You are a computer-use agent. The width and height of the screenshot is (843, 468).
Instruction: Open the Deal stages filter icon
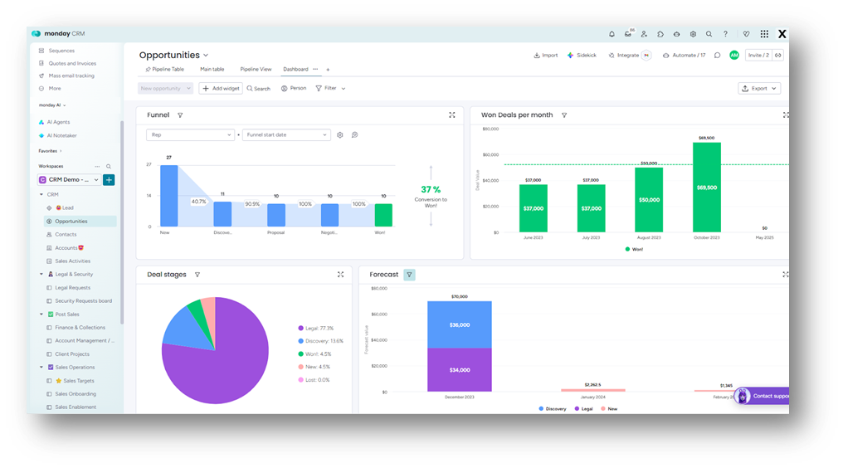coord(197,275)
